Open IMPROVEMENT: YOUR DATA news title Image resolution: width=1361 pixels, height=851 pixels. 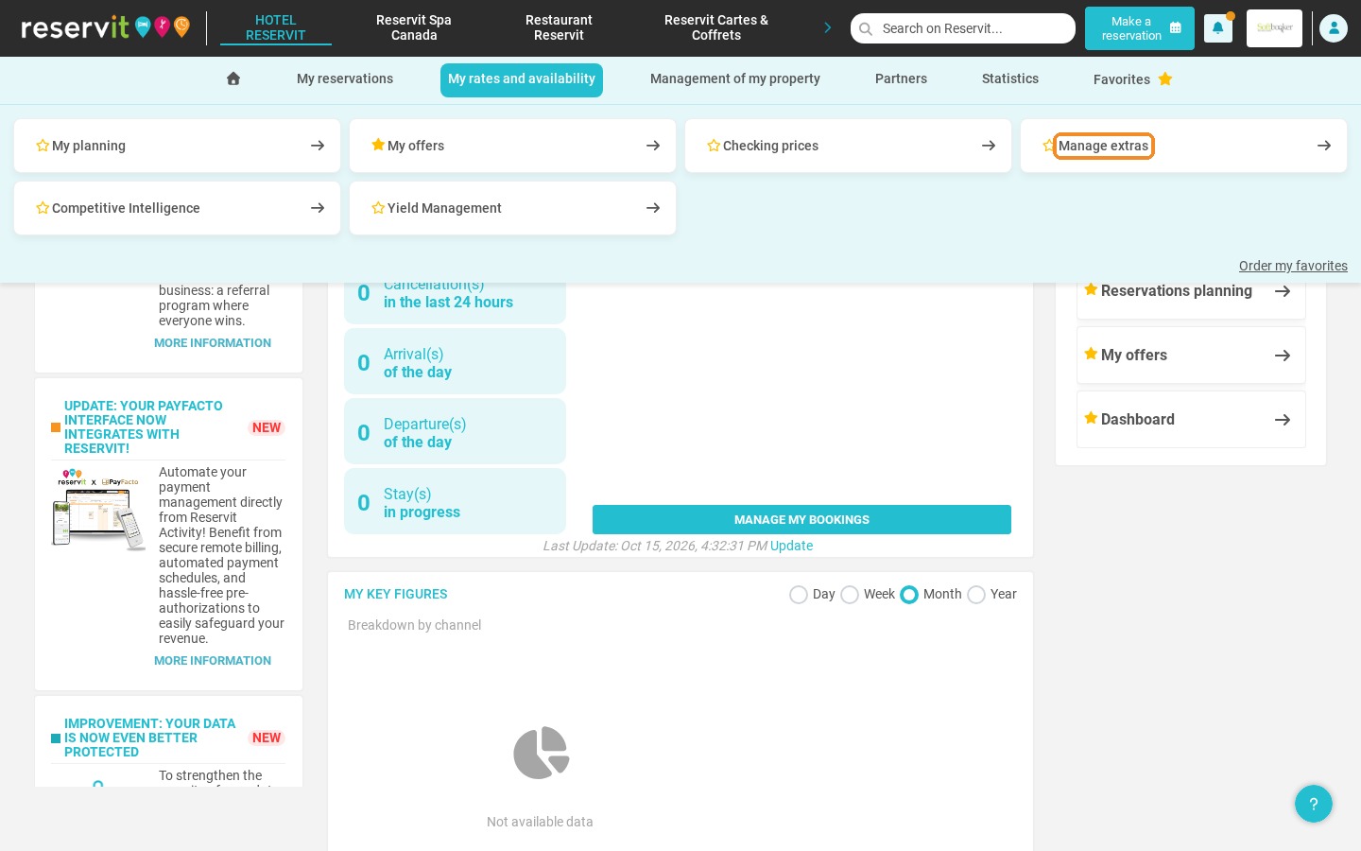(149, 738)
